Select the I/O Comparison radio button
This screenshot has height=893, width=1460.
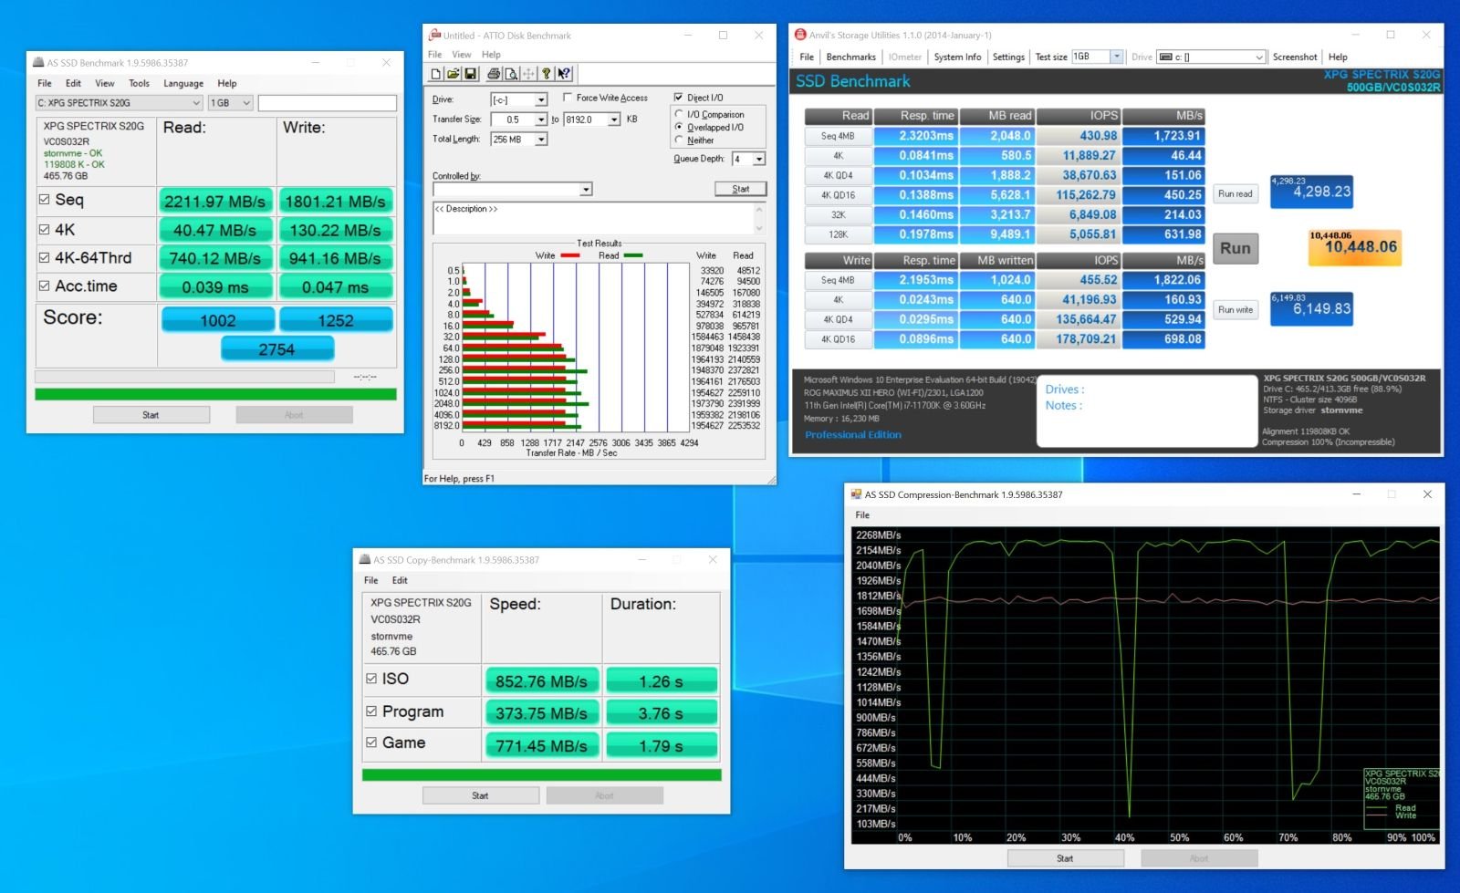[x=679, y=114]
